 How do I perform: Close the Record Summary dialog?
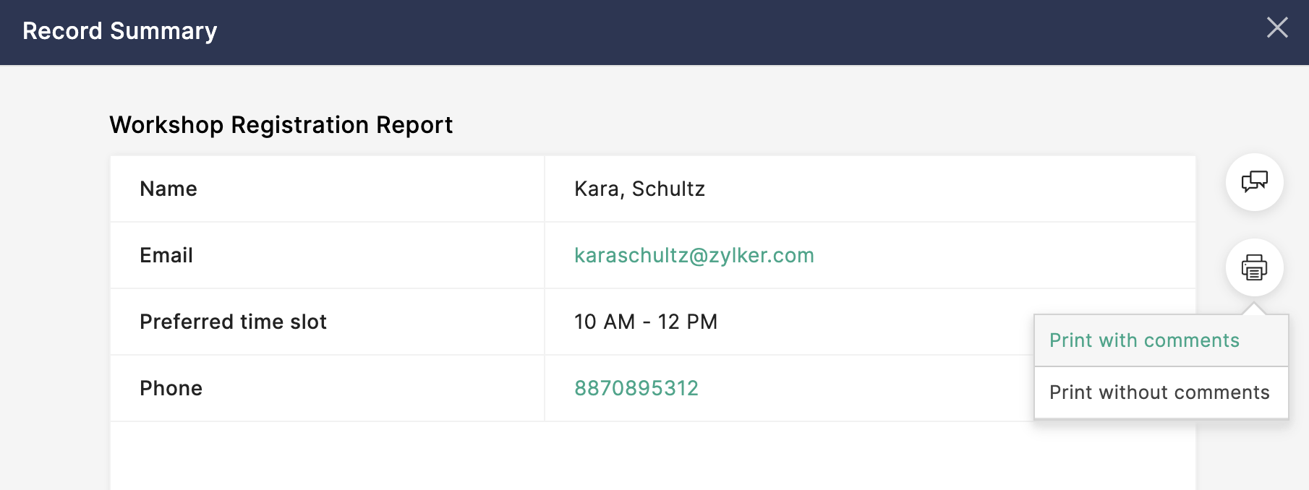(1277, 27)
